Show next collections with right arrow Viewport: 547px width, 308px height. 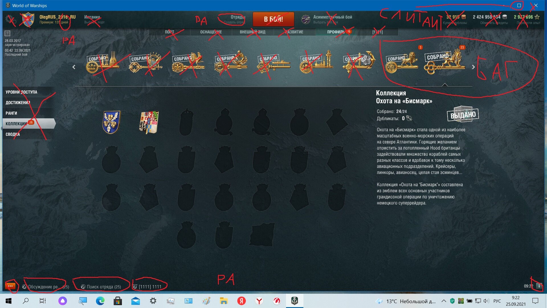tap(473, 67)
